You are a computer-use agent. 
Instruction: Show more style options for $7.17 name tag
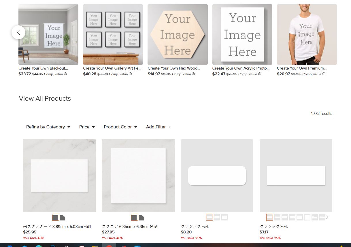pos(327,217)
